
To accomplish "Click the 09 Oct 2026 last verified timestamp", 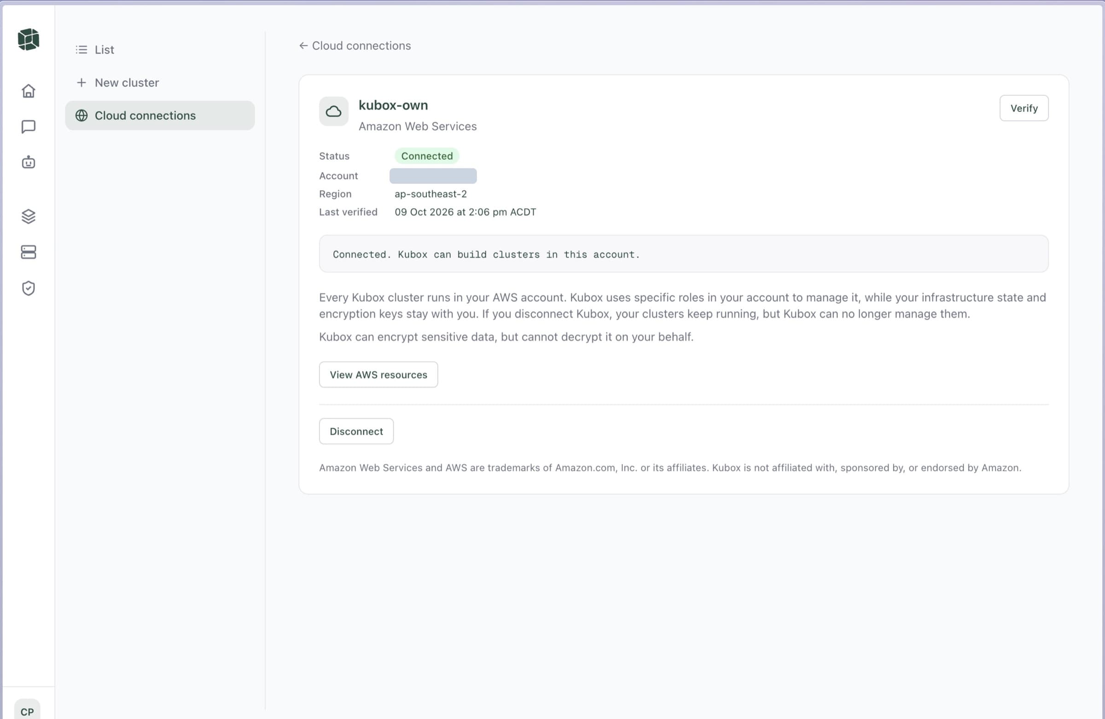I will [465, 212].
